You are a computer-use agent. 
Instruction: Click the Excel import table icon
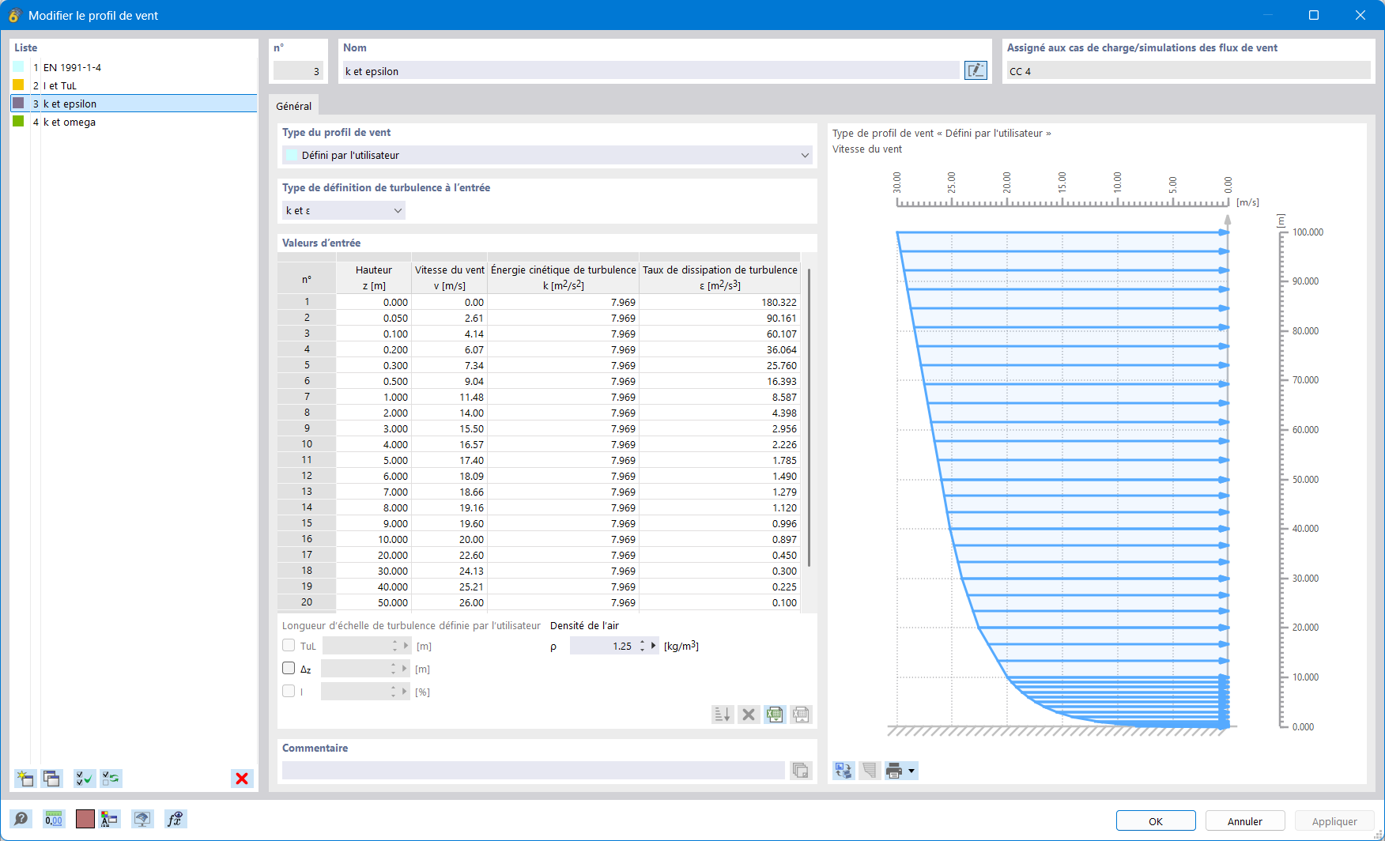[775, 715]
